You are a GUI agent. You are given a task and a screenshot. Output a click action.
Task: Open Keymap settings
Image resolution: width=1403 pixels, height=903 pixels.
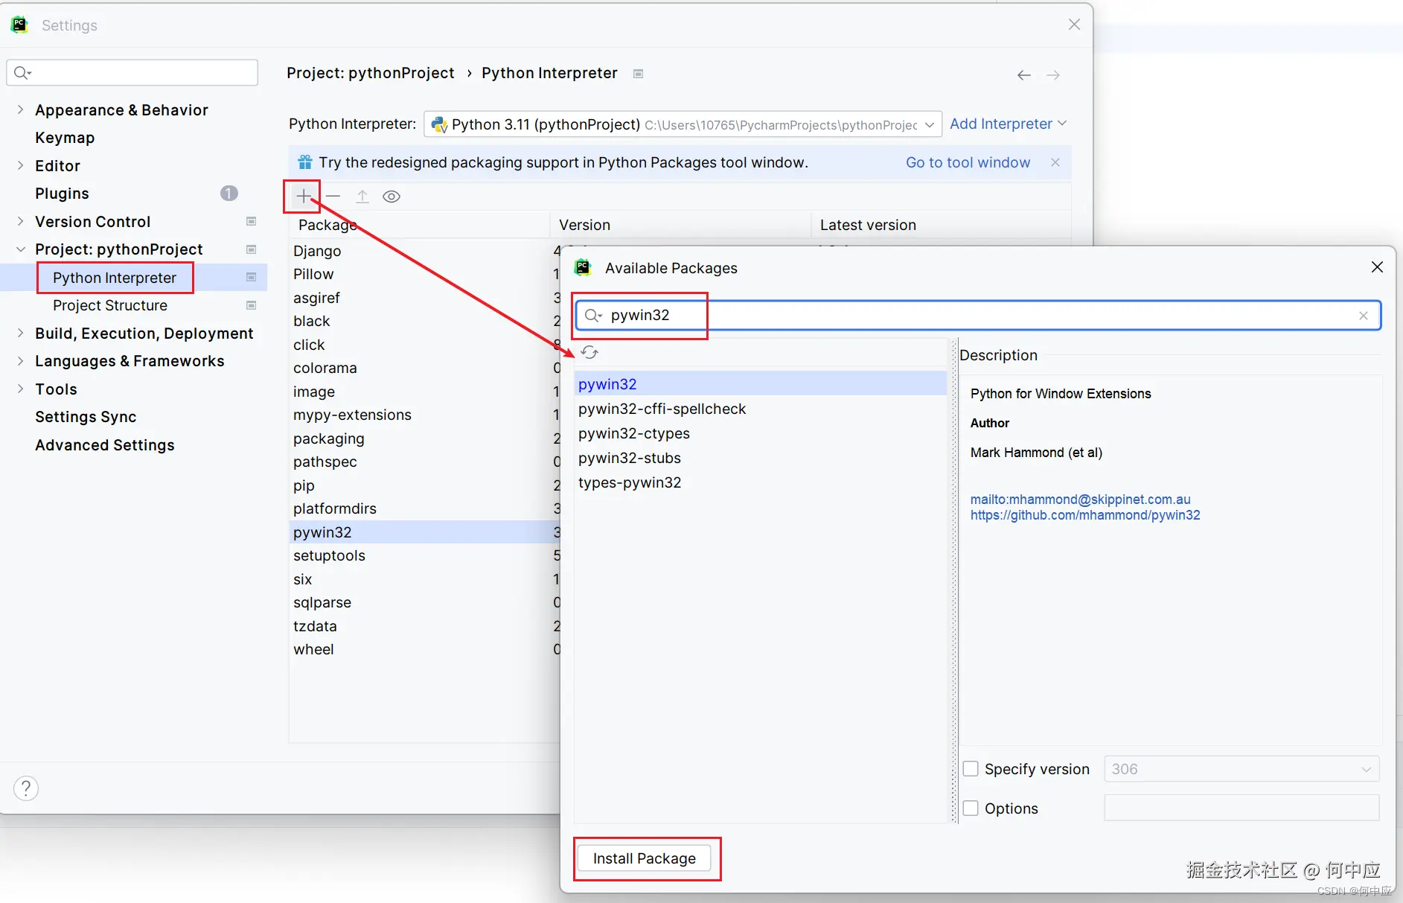(65, 138)
